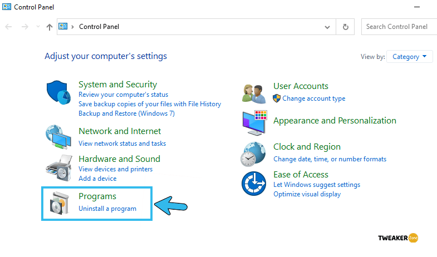437x257 pixels.
Task: Open the Clock and Region globe-clock icon
Action: point(253,154)
